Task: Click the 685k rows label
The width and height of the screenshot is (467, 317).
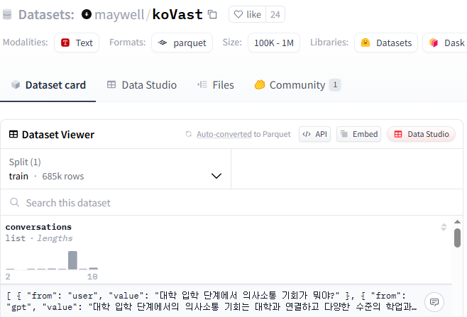Action: [63, 176]
